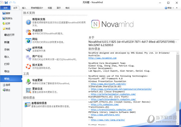Image resolution: width=181 pixels, height=127 pixels.
Task: Open the fx.codeplex.com link
Action: pos(105,104)
